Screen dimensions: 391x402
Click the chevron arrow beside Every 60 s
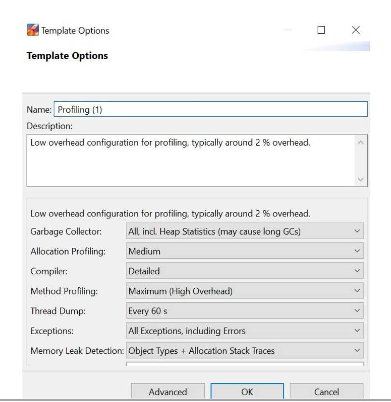pyautogui.click(x=357, y=310)
